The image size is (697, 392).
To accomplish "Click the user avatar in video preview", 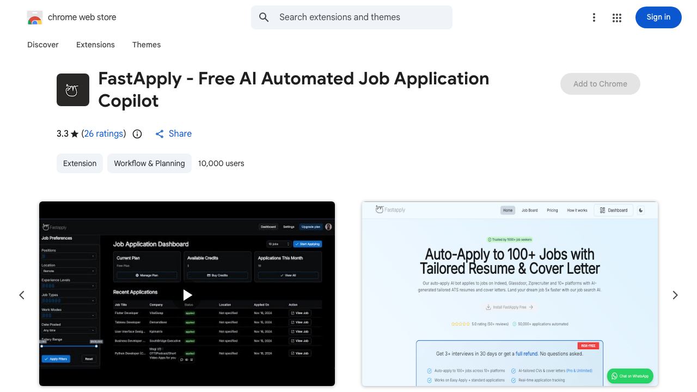I will (x=328, y=226).
